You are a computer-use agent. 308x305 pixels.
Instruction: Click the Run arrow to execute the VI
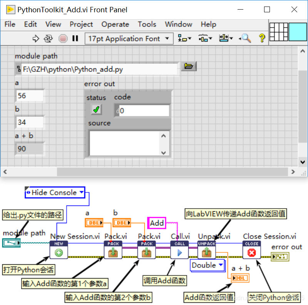click(36, 38)
